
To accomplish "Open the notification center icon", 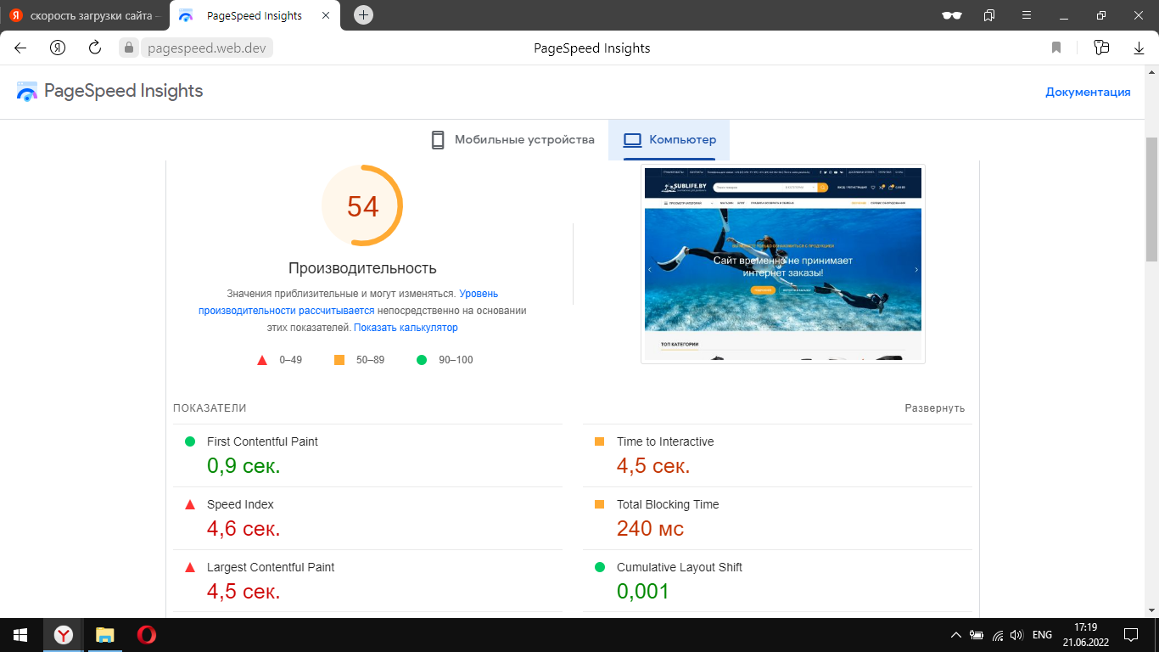I will pos(1130,635).
